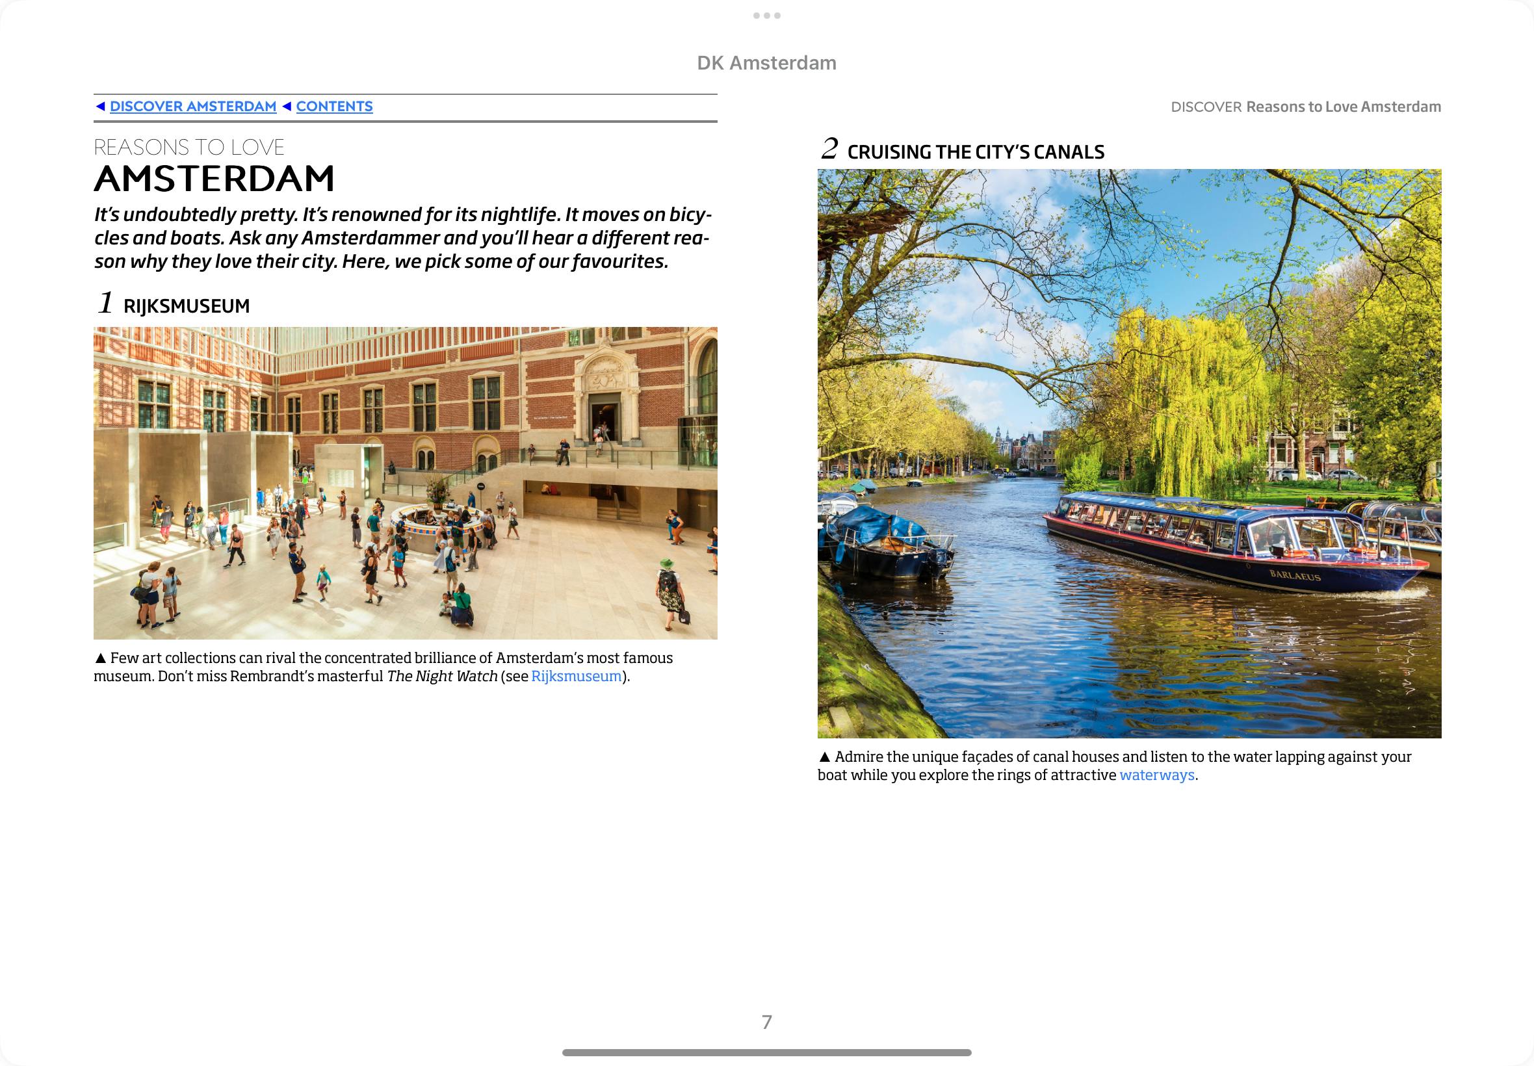
Task: Click the arrow before DISCOVER AMSTERDAM
Action: pos(100,106)
